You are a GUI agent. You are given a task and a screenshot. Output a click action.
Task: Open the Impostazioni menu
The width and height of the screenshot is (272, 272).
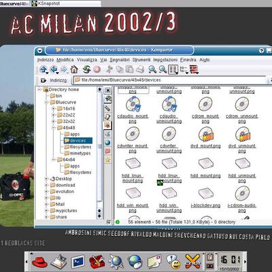(165, 60)
